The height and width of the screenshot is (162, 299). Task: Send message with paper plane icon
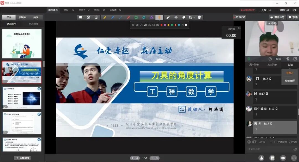pyautogui.click(x=295, y=150)
